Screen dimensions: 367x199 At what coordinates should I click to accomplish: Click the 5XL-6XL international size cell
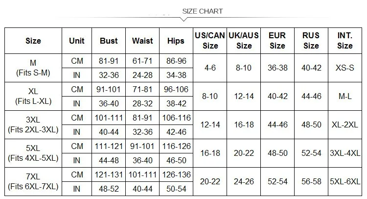click(345, 182)
